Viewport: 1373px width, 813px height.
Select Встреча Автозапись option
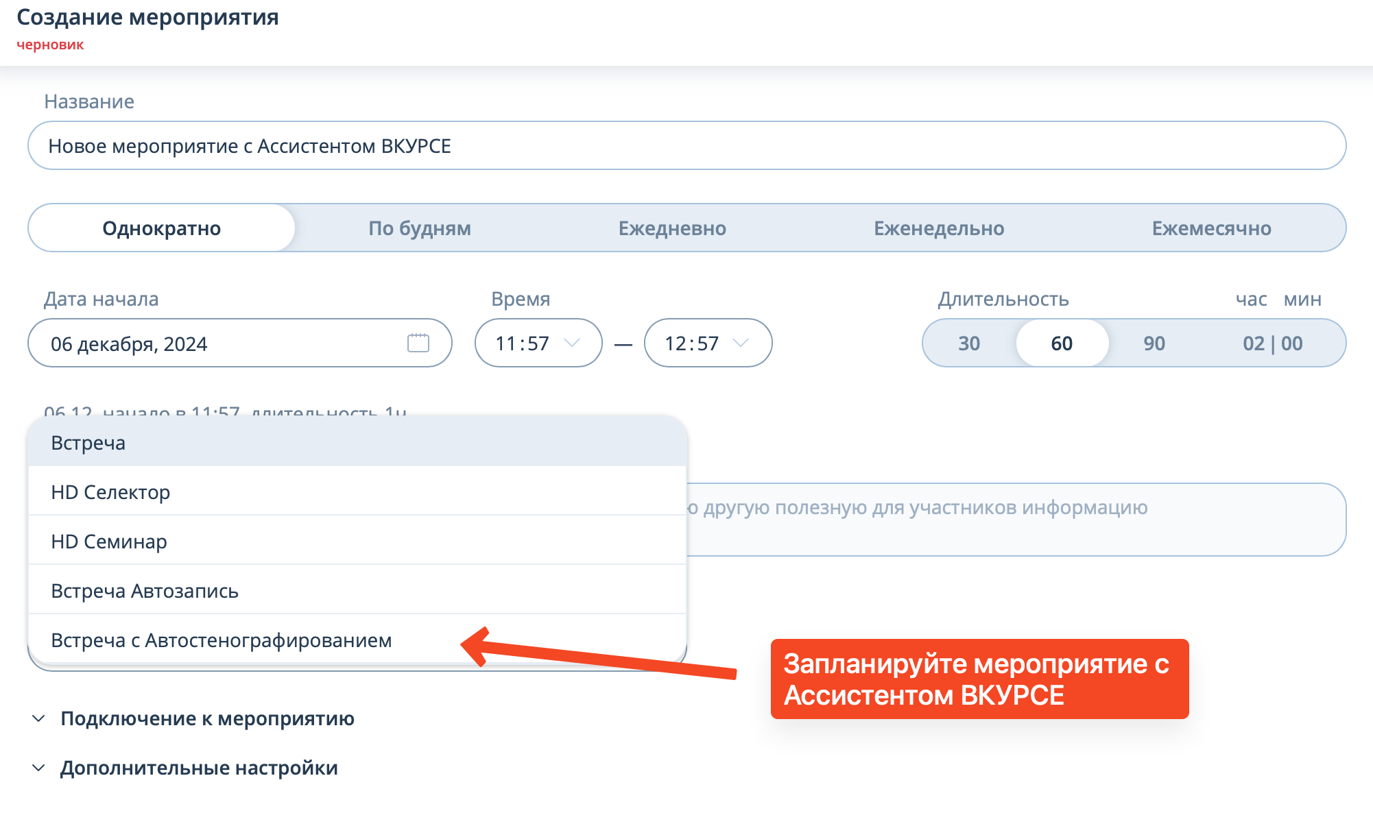point(357,590)
